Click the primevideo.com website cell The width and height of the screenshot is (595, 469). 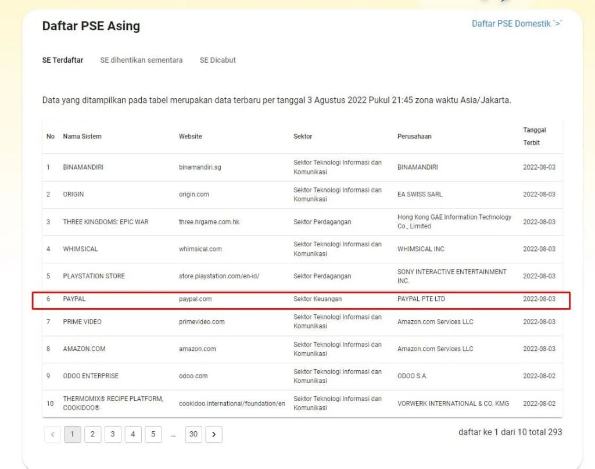click(x=202, y=322)
